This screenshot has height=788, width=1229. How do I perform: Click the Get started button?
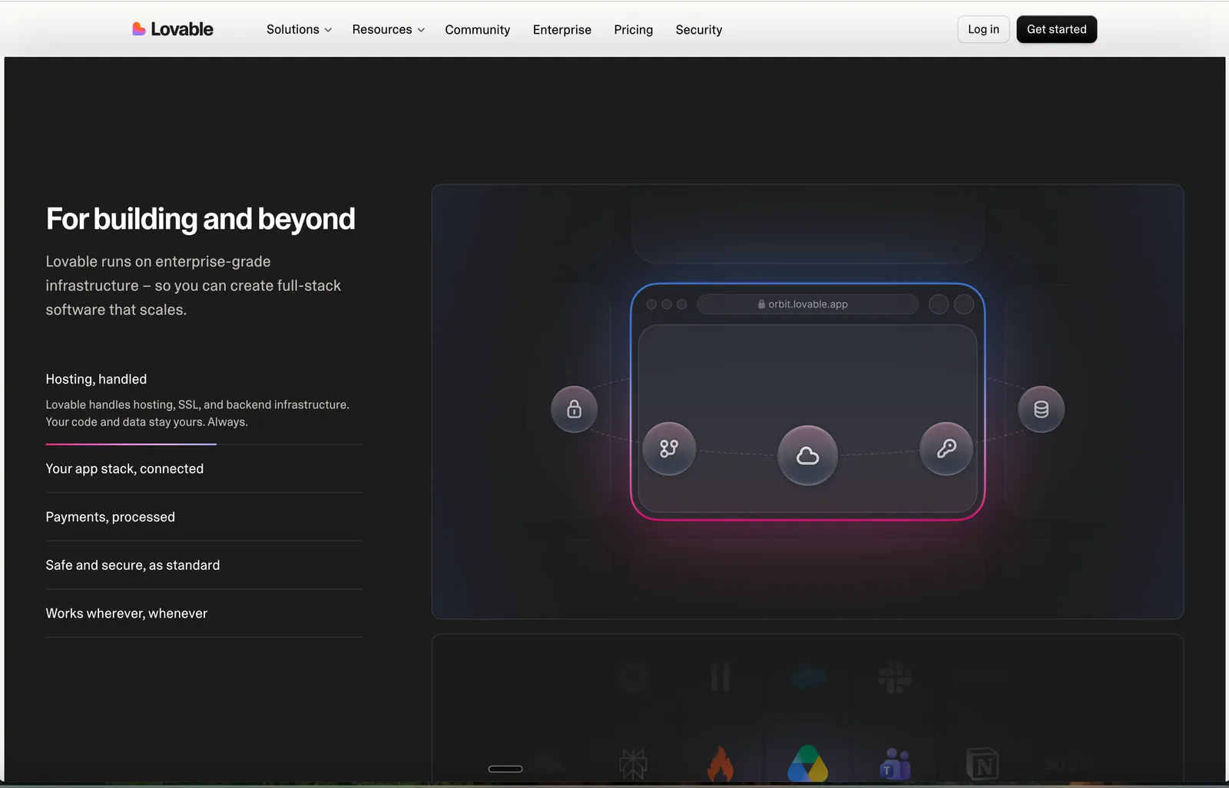tap(1056, 29)
